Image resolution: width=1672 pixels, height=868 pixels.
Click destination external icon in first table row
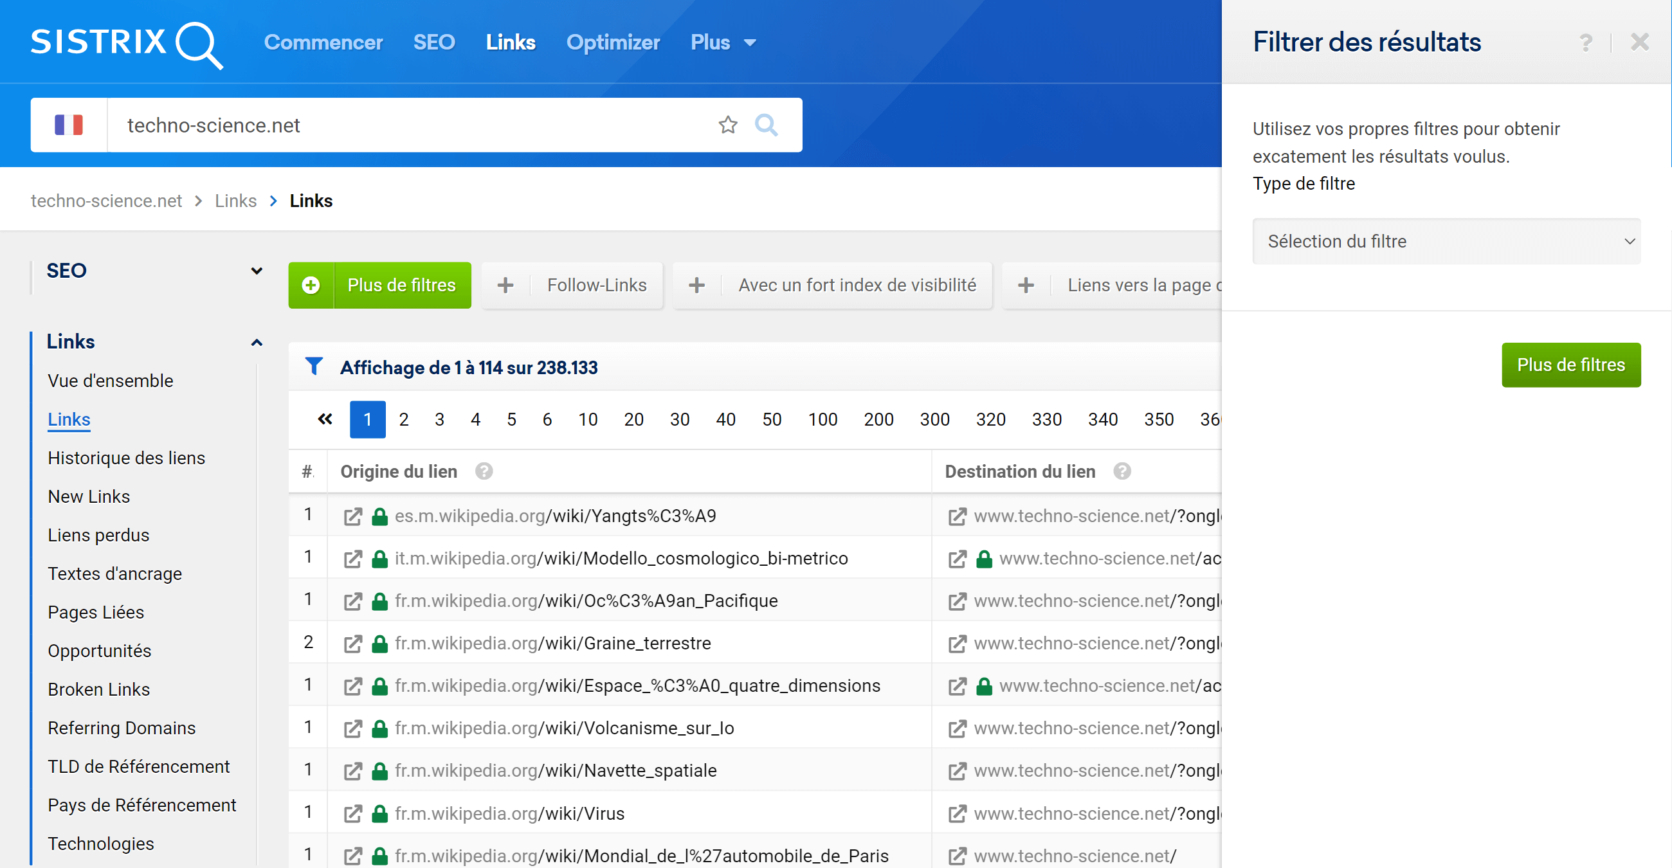tap(957, 516)
